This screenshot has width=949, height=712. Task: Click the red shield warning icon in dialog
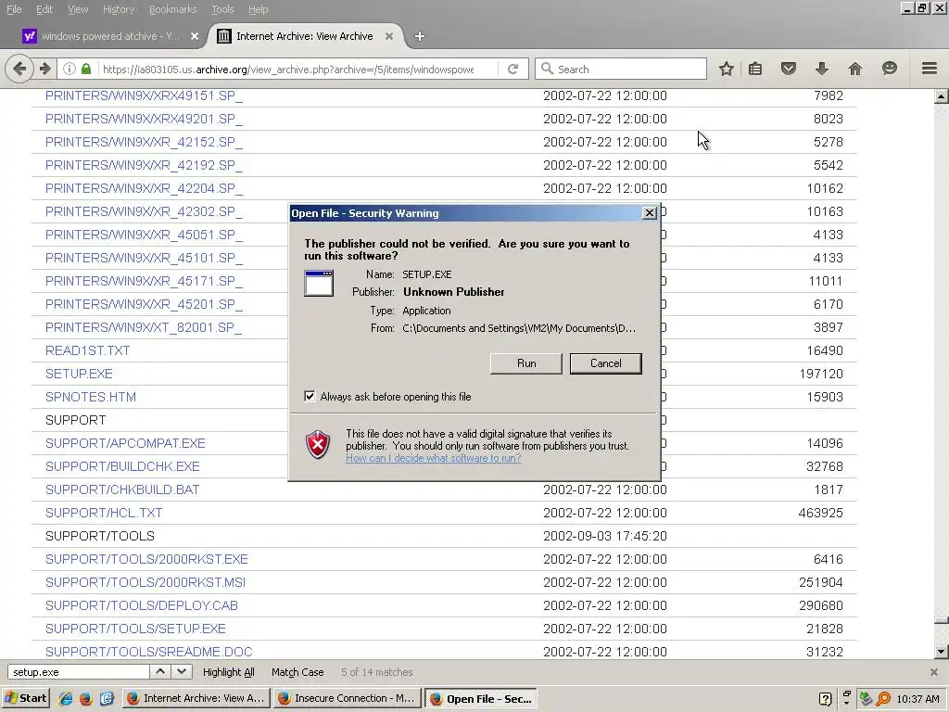[318, 445]
